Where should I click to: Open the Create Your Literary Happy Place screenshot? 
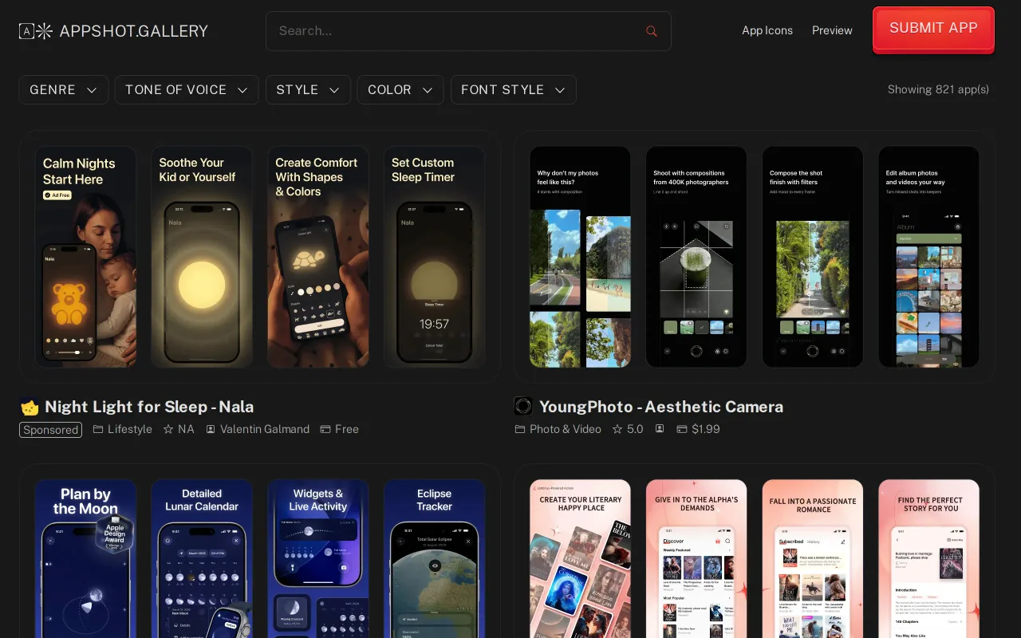coord(580,558)
